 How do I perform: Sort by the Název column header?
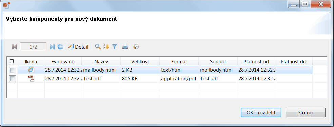point(101,62)
